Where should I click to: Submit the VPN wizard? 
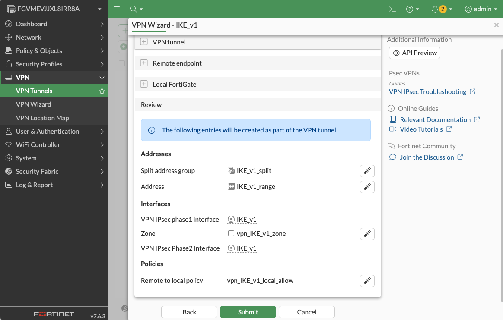[248, 312]
